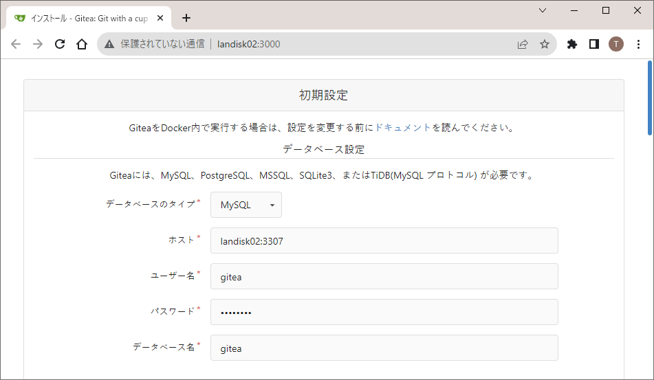The image size is (654, 380).
Task: Click the host field with landisk02:3307
Action: (384, 241)
